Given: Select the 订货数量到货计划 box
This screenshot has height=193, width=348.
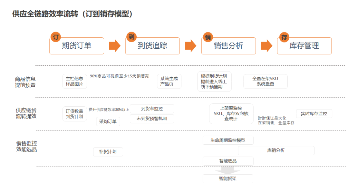Looking at the screenshot, I should [74, 114].
